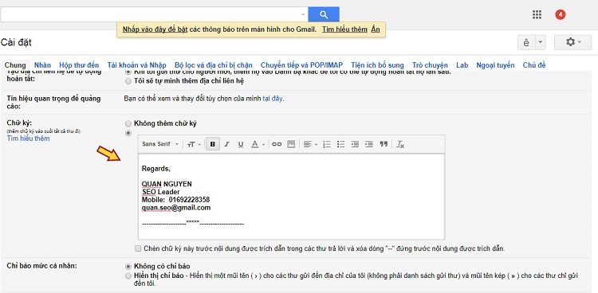Click the 'Mobile: 01692228358' signature line
The image size is (598, 293).
click(175, 200)
